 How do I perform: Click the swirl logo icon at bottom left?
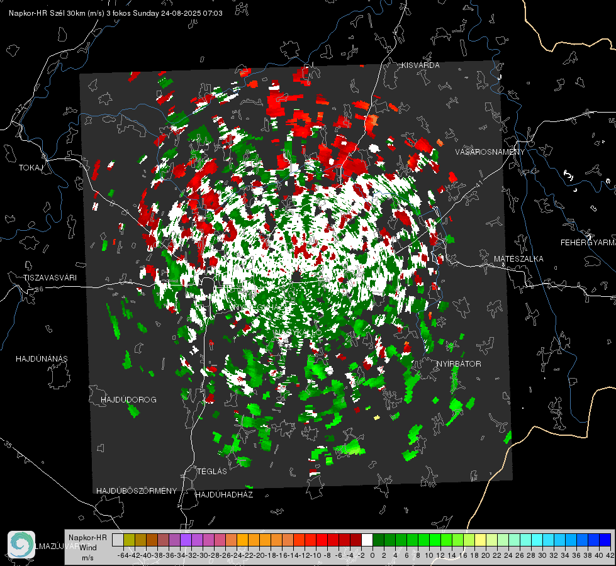(21, 545)
